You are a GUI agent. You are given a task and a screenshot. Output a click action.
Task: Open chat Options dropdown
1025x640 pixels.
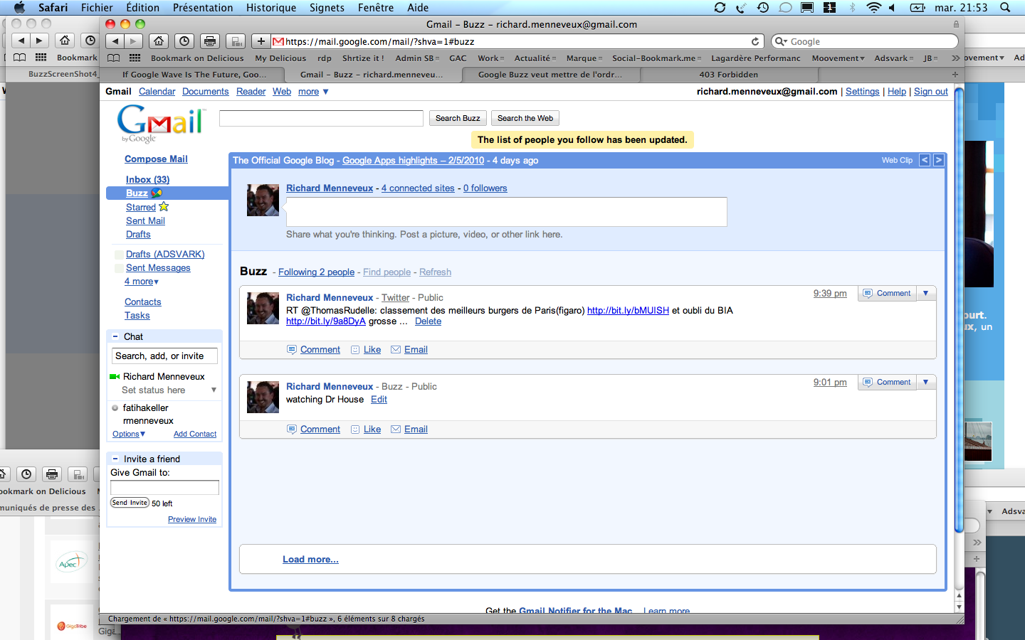[129, 434]
